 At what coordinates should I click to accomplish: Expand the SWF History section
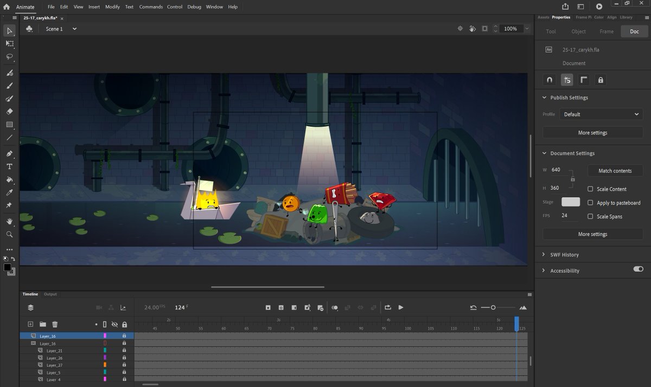pyautogui.click(x=544, y=254)
